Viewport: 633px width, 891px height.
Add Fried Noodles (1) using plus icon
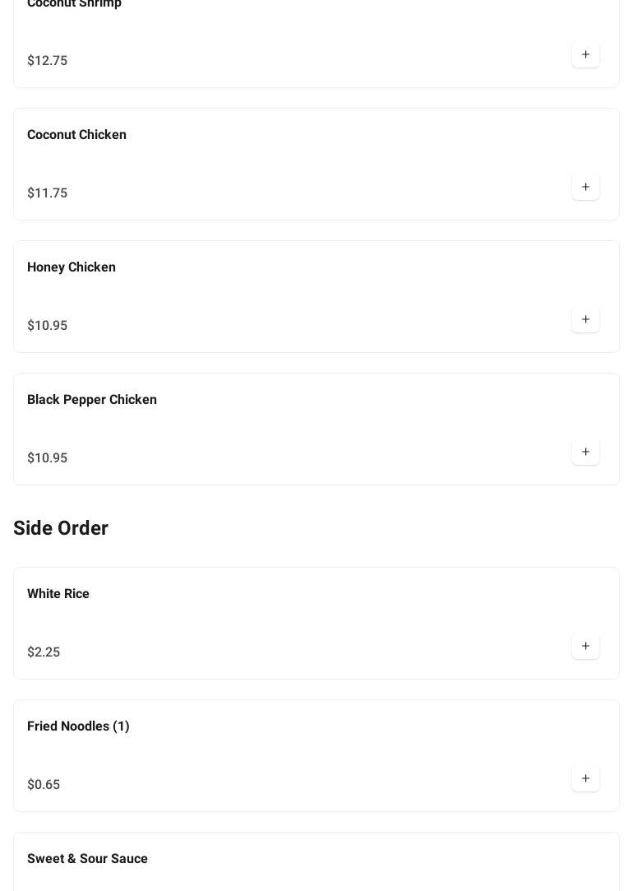pos(585,779)
